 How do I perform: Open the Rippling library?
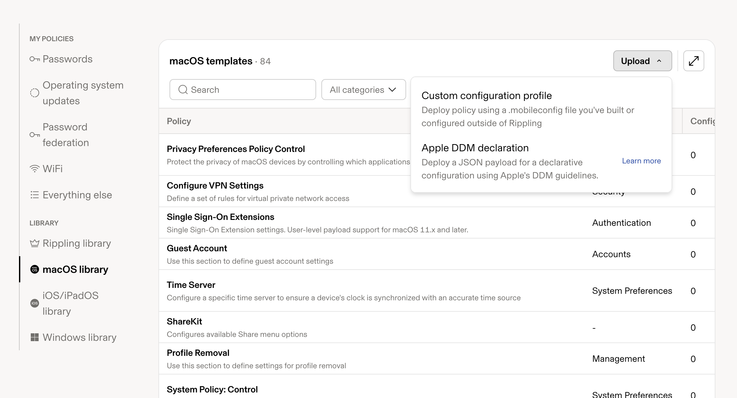click(77, 243)
